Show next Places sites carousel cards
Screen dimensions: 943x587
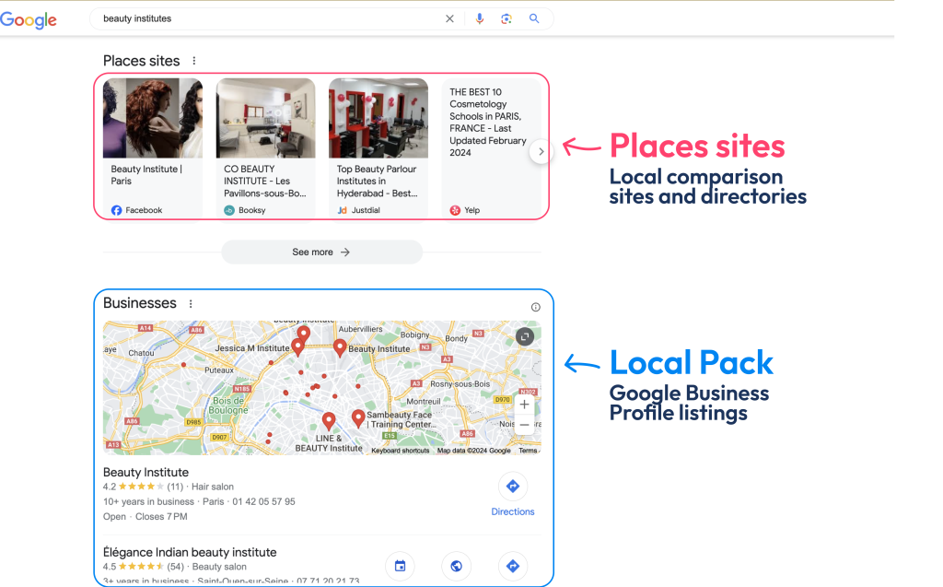[x=541, y=152]
